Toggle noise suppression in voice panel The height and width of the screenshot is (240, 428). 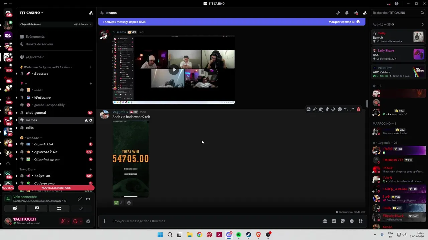click(x=80, y=199)
